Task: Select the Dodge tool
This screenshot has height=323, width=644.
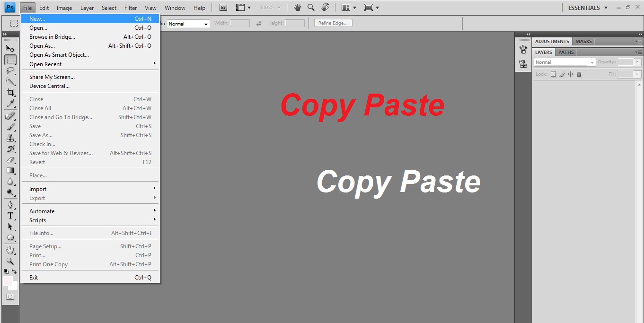Action: pos(10,192)
